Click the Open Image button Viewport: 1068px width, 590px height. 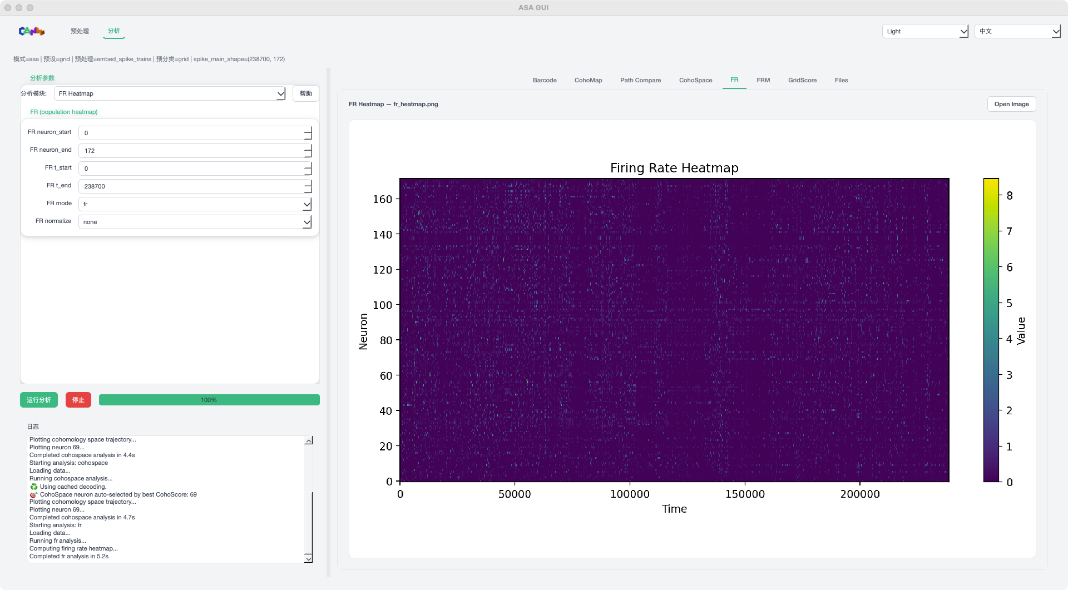[x=1011, y=104]
